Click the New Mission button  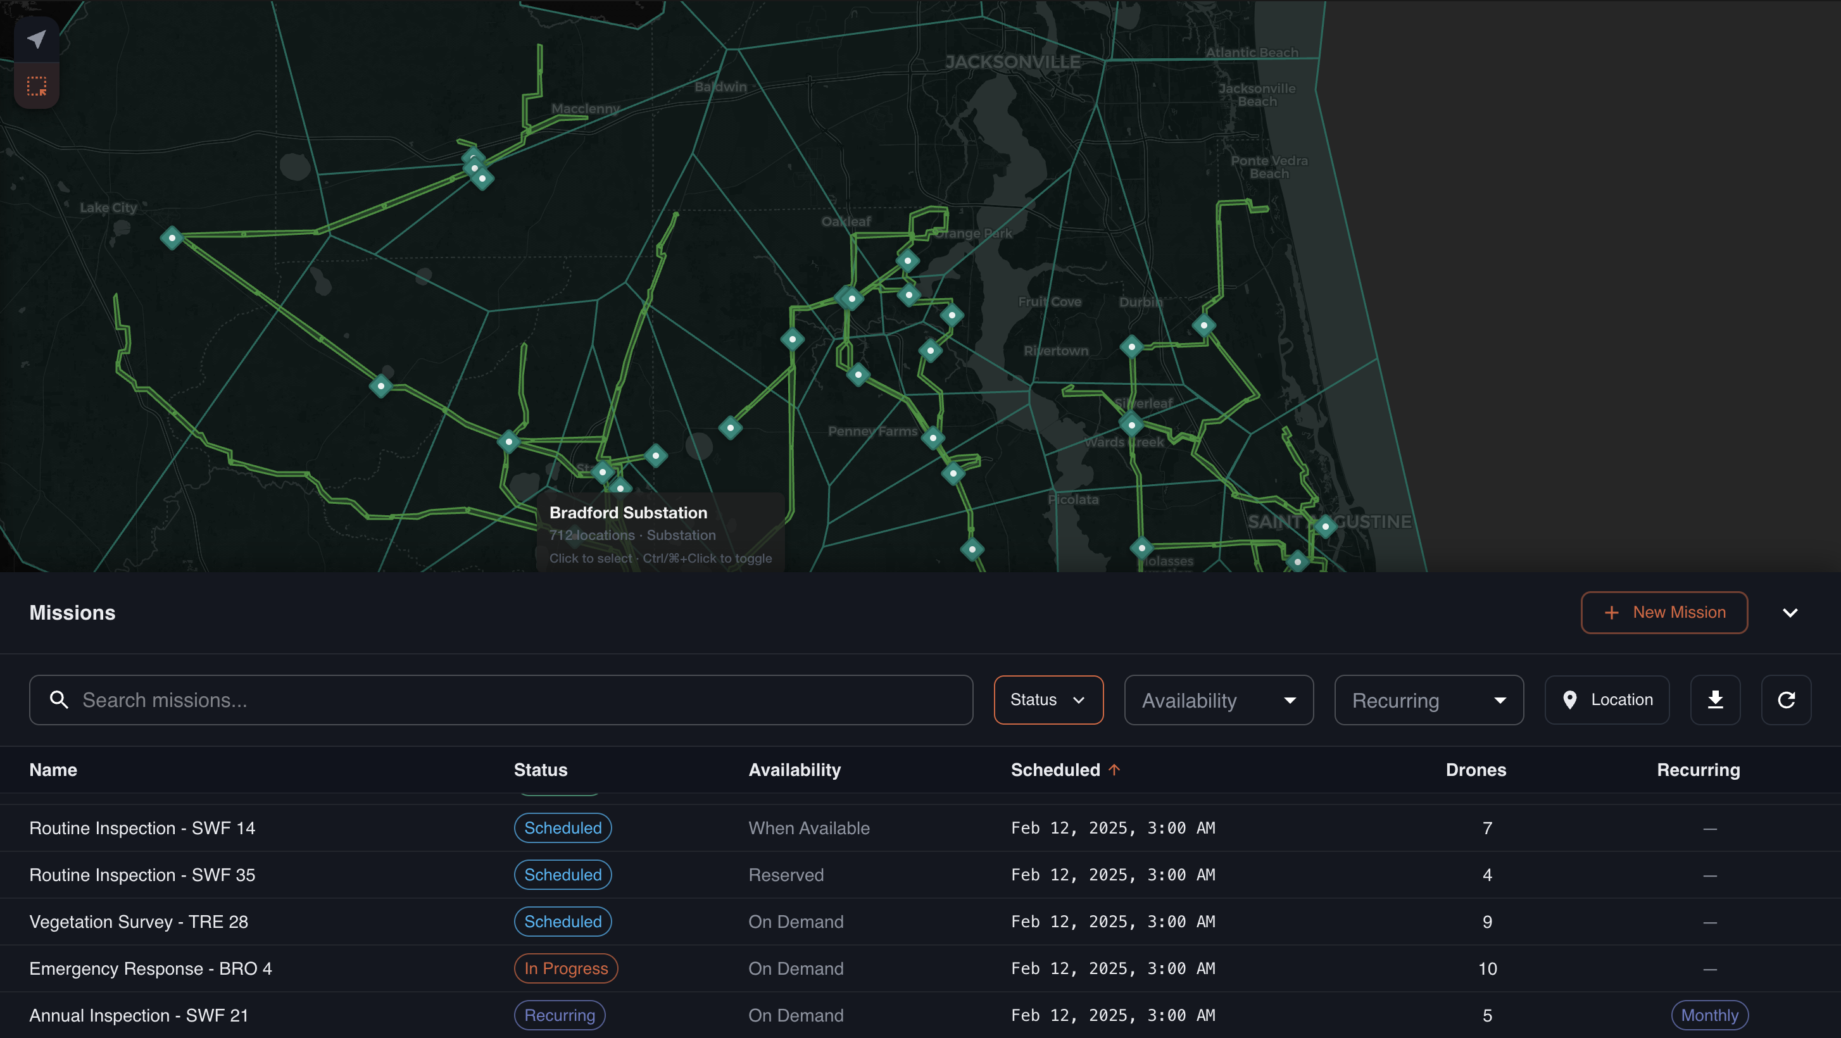[x=1664, y=613]
